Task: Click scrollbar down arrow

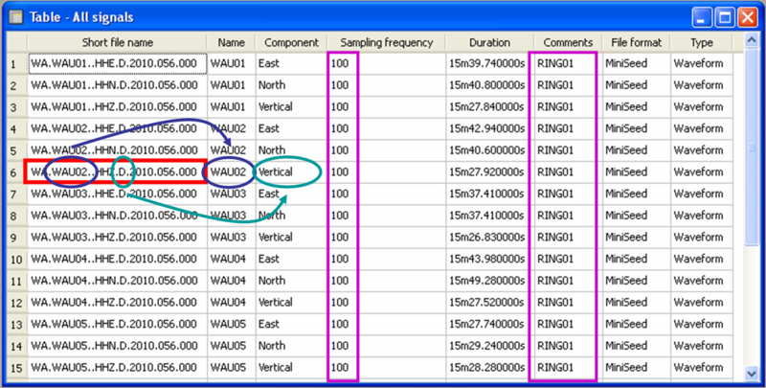Action: click(752, 372)
